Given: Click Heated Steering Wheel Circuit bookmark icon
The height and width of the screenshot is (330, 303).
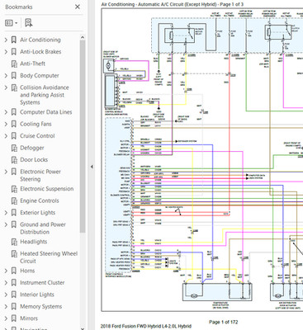Looking at the screenshot, I should point(14,253).
